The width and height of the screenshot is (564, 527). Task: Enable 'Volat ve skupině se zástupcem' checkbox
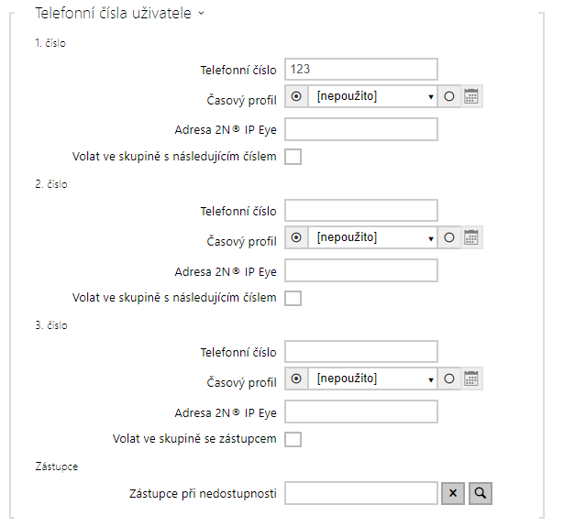[x=293, y=439]
